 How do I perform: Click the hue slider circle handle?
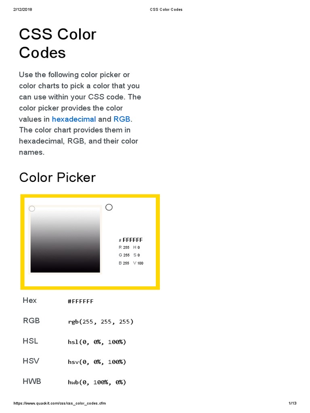[x=109, y=207]
